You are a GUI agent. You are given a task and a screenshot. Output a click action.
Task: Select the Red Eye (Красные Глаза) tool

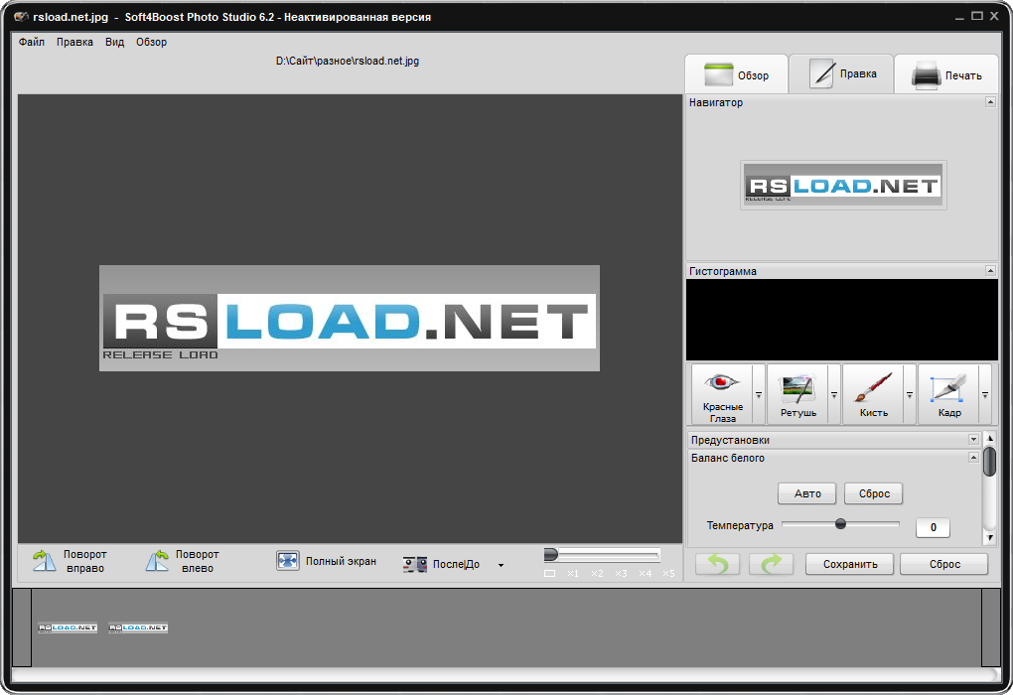click(x=722, y=394)
